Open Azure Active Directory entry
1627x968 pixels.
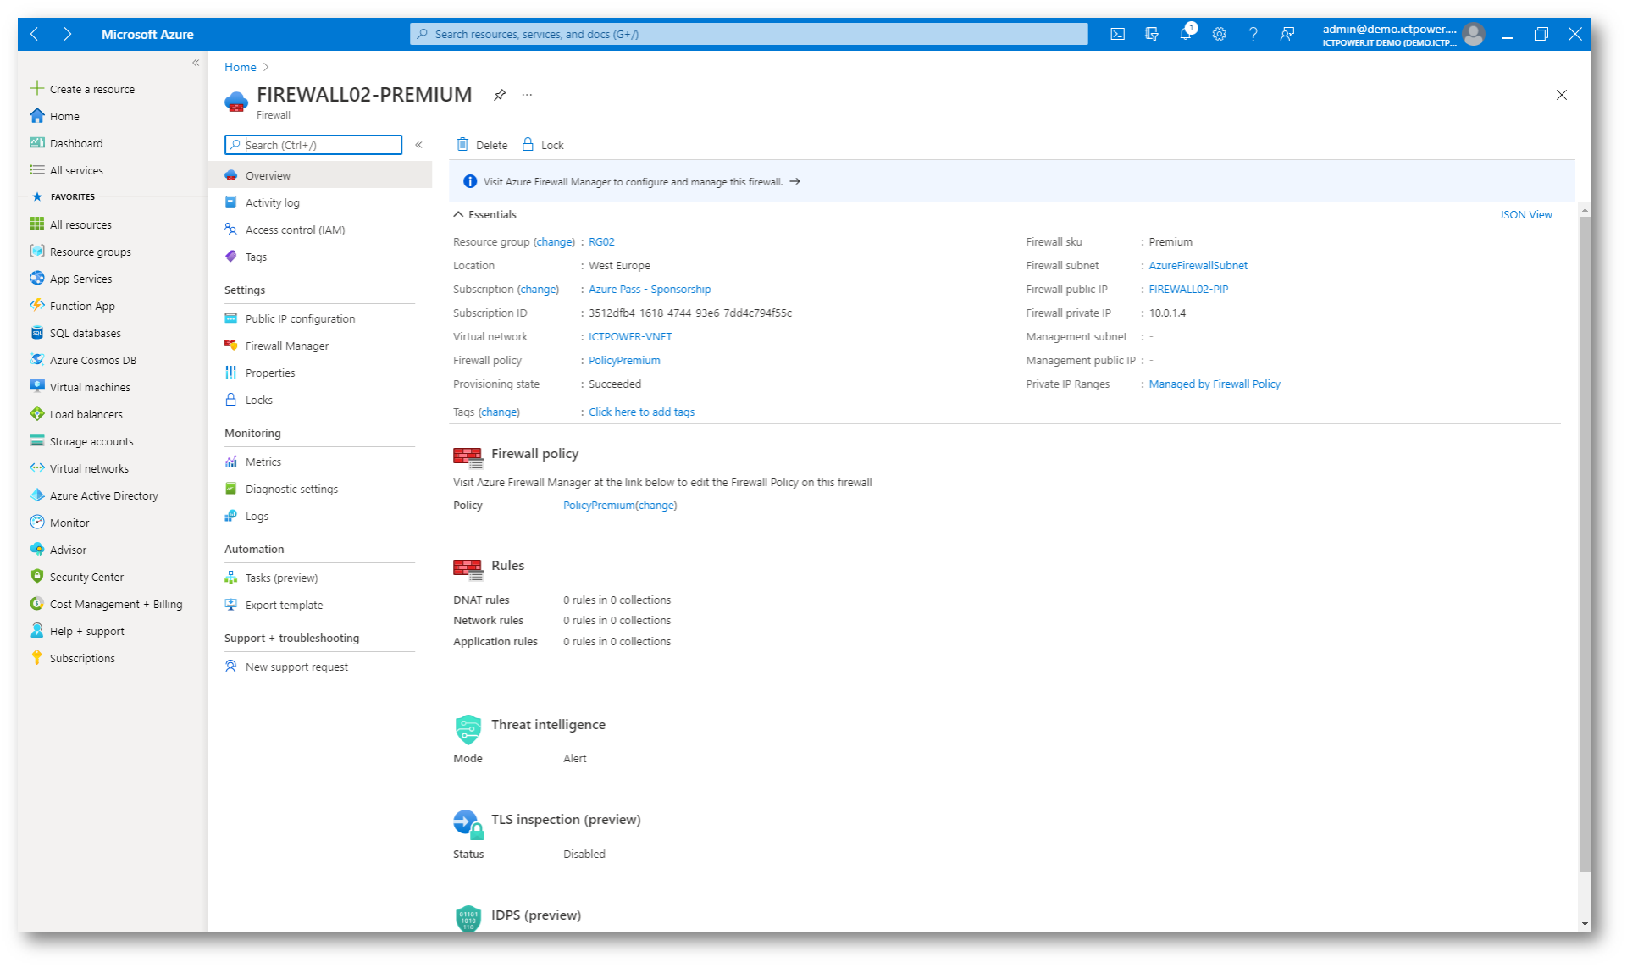click(x=94, y=495)
